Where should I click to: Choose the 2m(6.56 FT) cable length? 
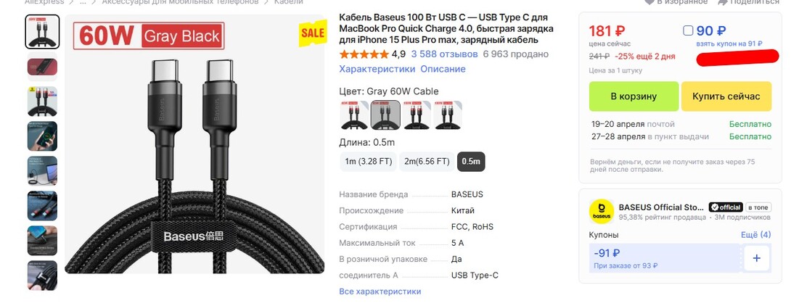pyautogui.click(x=426, y=161)
